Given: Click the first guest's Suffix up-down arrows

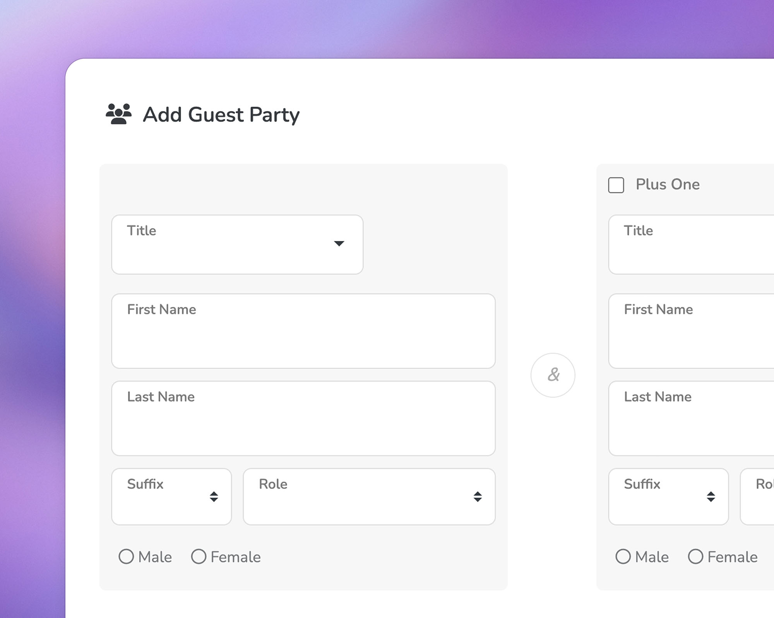Looking at the screenshot, I should (x=214, y=497).
